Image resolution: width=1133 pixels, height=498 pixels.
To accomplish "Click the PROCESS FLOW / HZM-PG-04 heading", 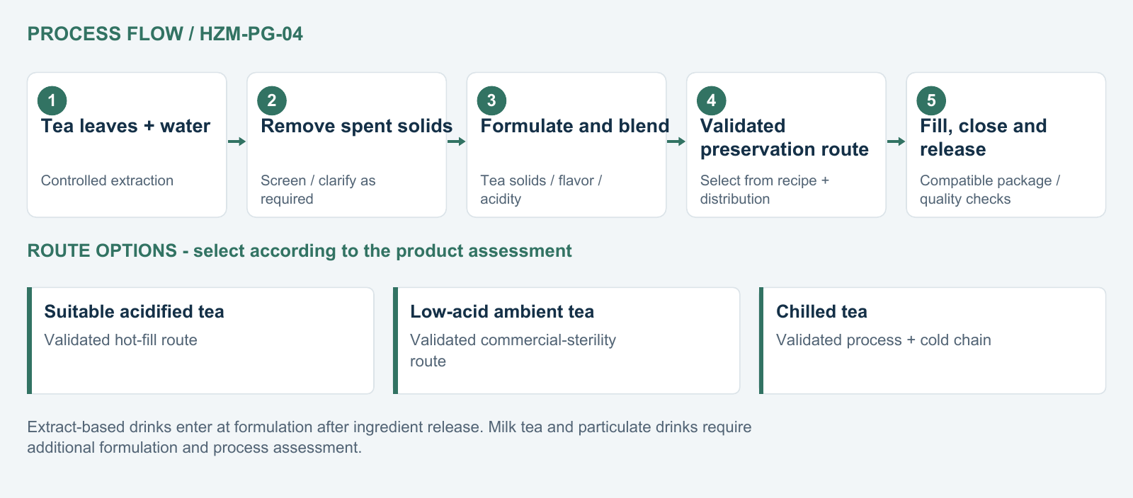I will pyautogui.click(x=165, y=34).
